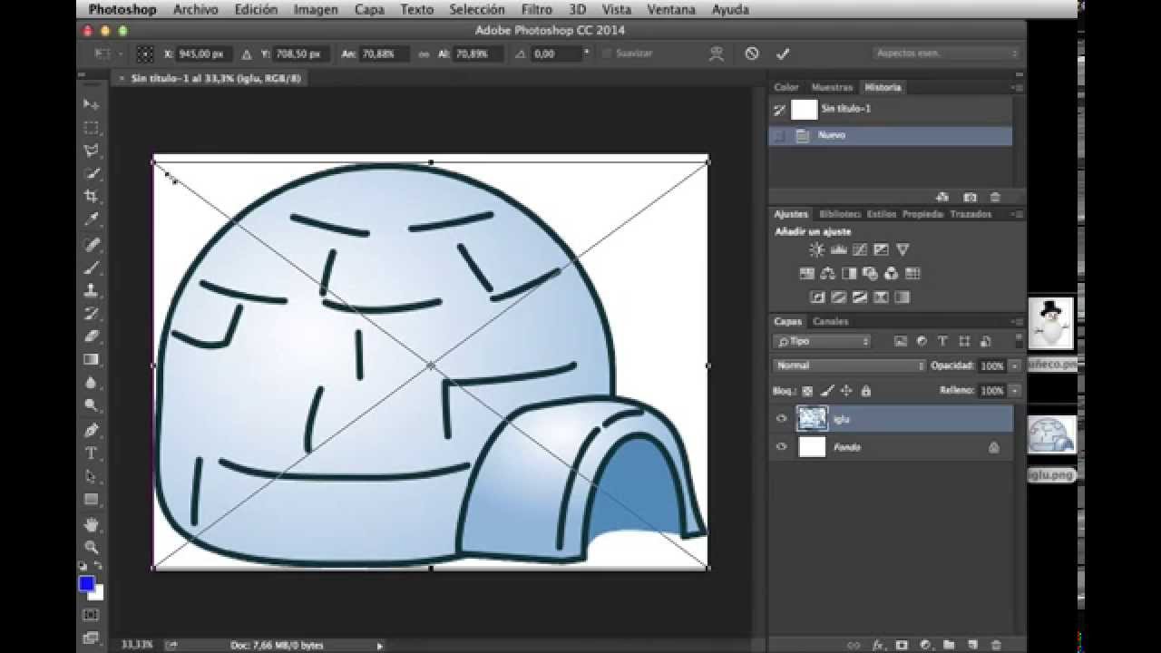
Task: Create a new group folder in Layers panel
Action: click(x=948, y=646)
